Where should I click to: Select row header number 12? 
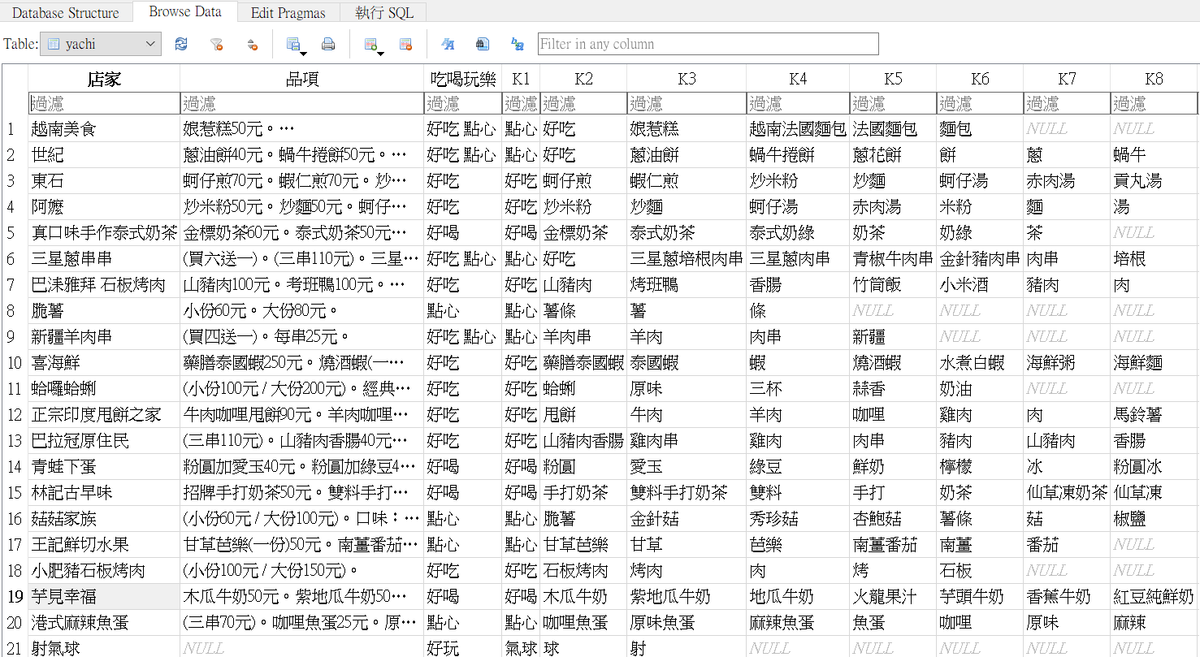tap(15, 415)
